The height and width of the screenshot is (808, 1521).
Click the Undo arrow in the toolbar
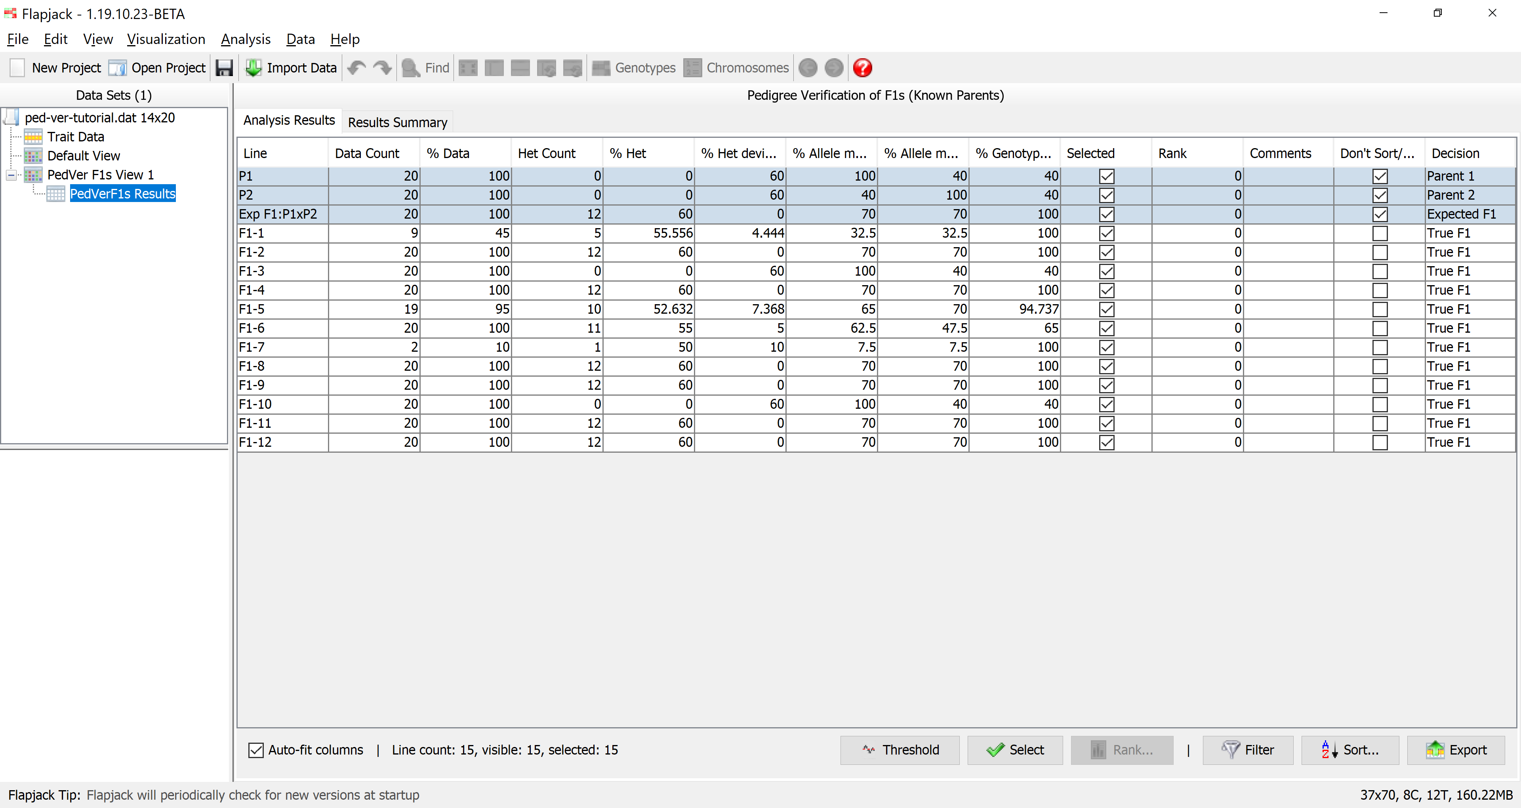(356, 68)
